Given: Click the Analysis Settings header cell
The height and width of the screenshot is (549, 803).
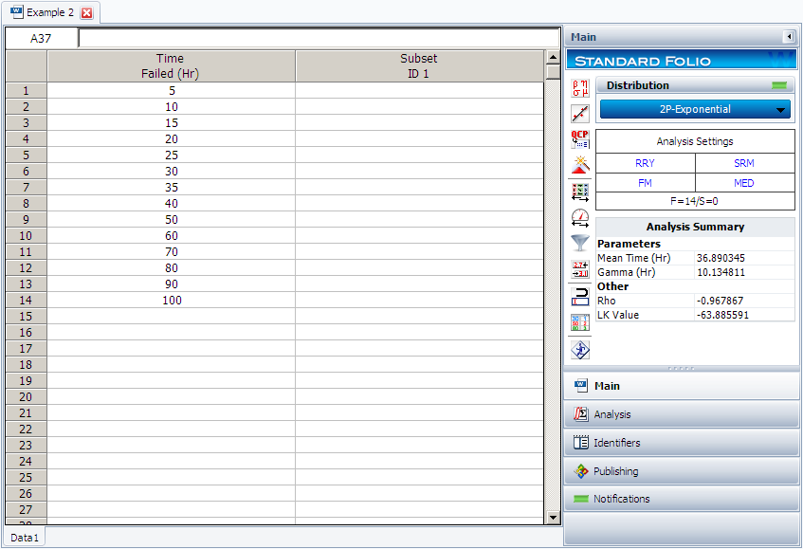Looking at the screenshot, I should point(695,141).
